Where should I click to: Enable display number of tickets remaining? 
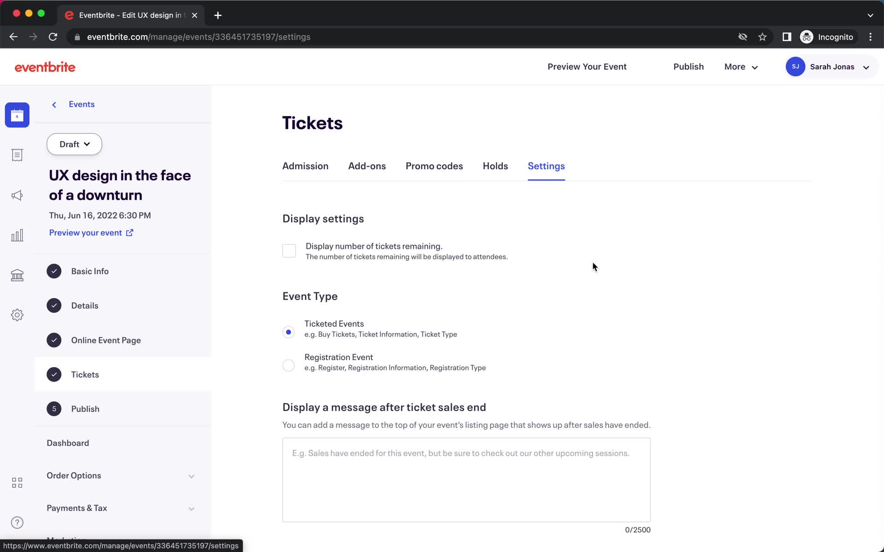289,251
